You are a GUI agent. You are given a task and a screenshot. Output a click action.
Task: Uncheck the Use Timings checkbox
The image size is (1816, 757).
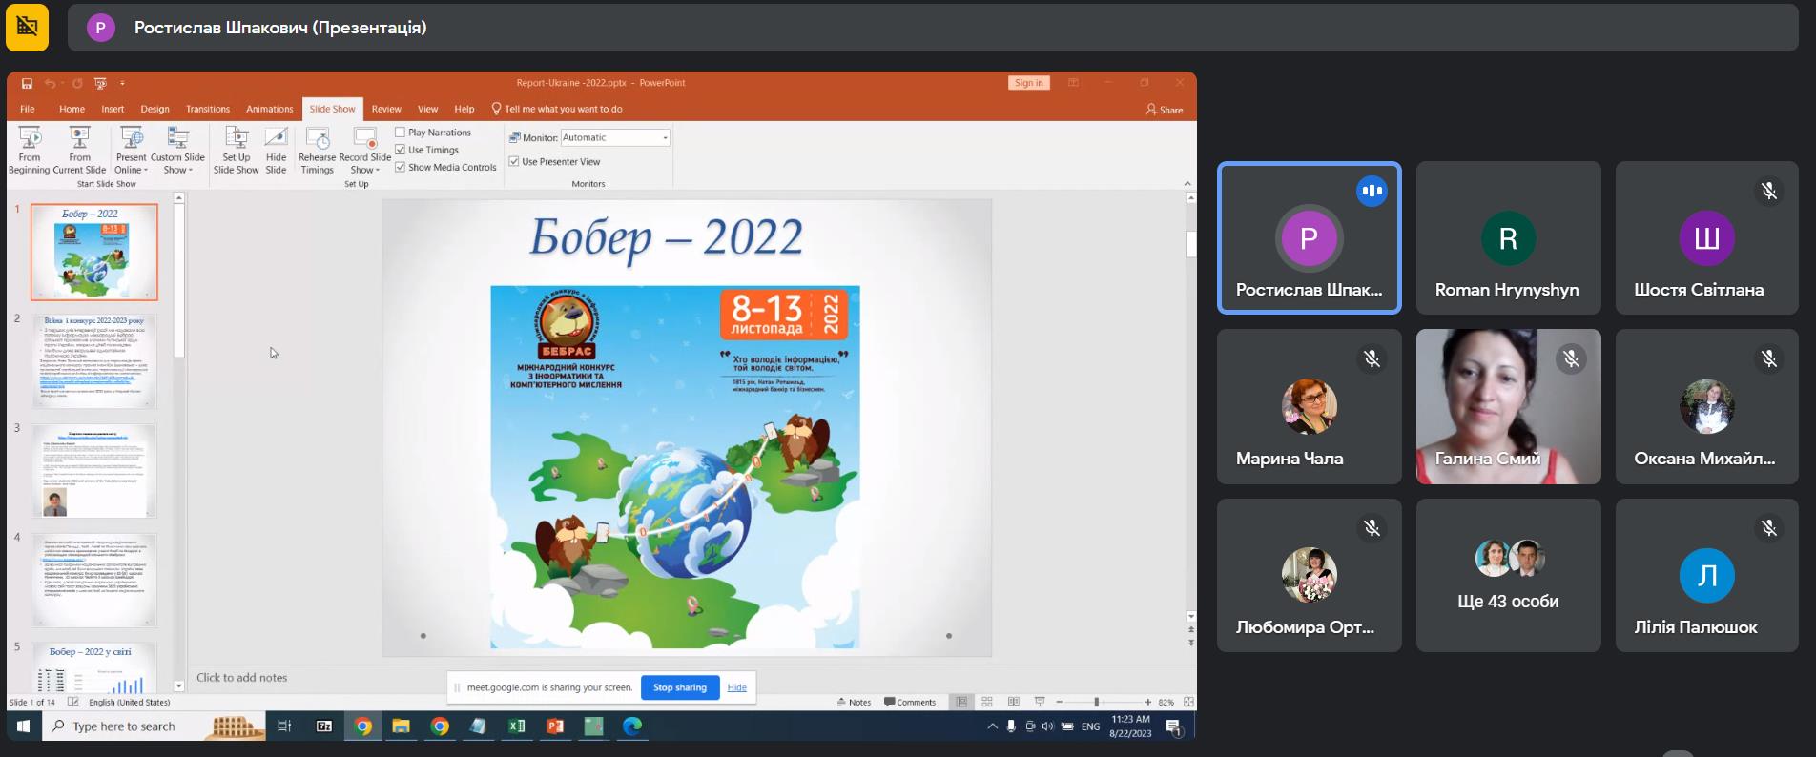click(401, 150)
